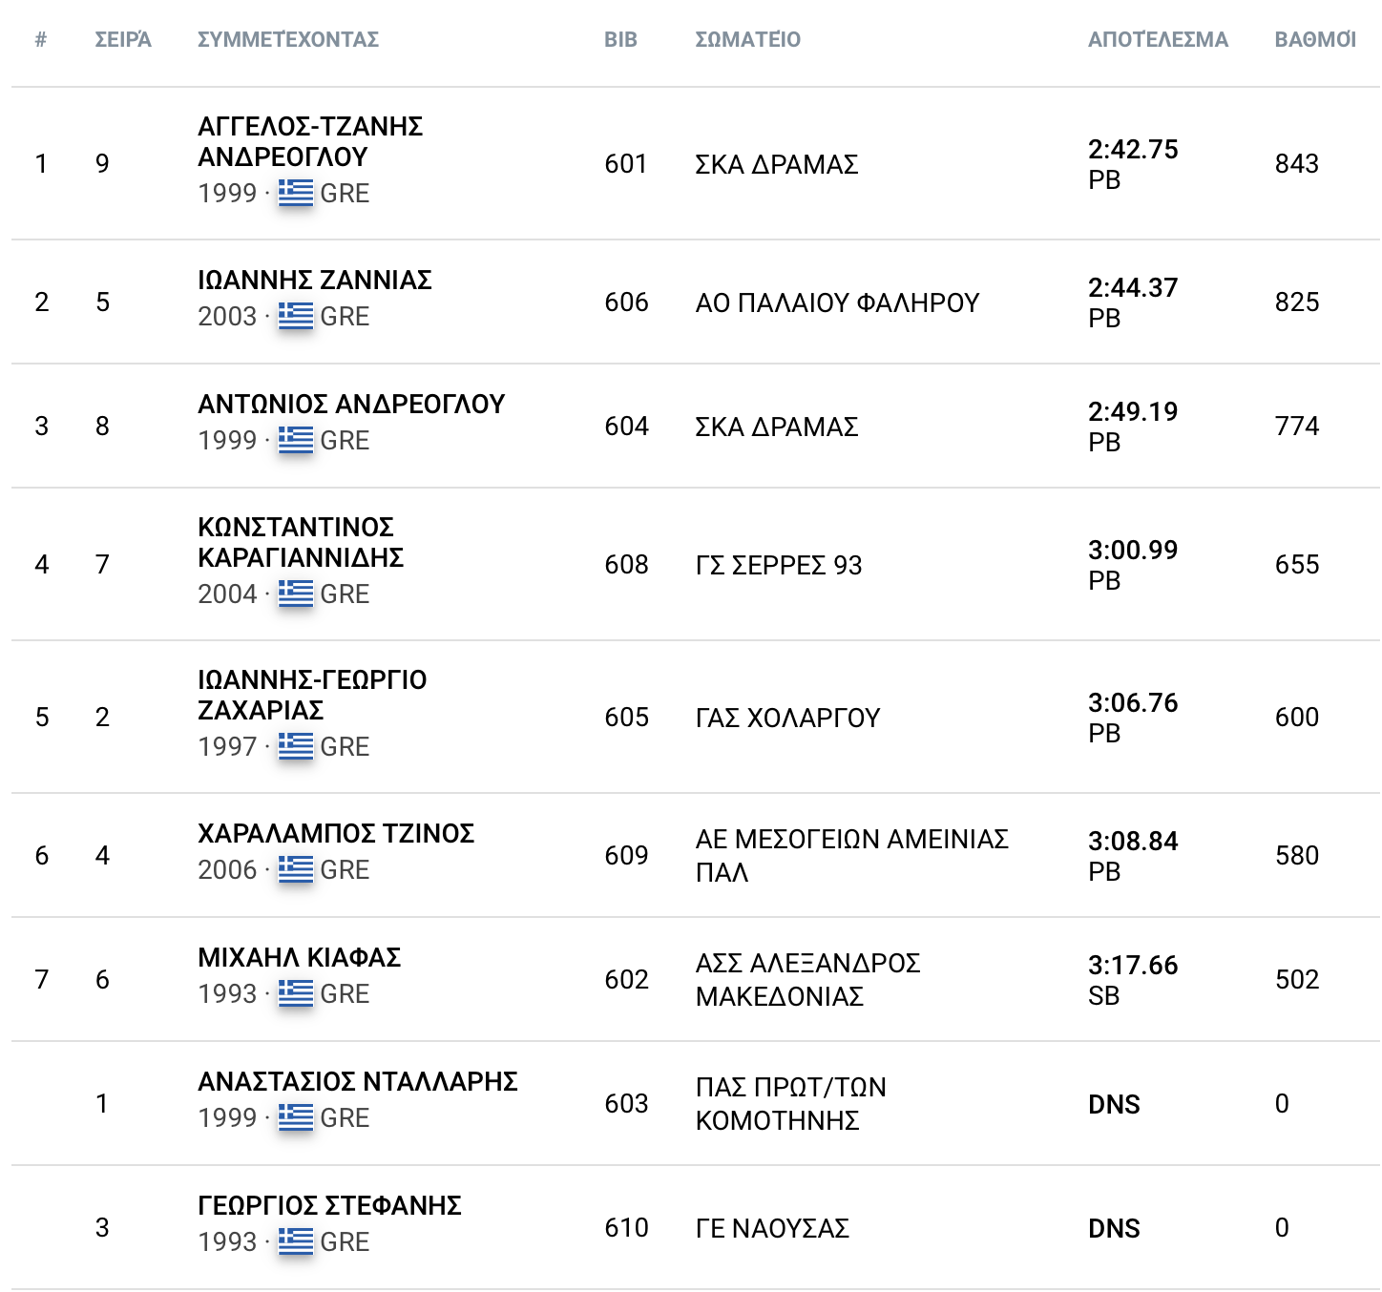Click Greek flag beside ΑΝΑΣΤΑΣΙΟΣ ΝΤΑΛΛΑΡΗΣ
This screenshot has width=1382, height=1292.
click(296, 1117)
